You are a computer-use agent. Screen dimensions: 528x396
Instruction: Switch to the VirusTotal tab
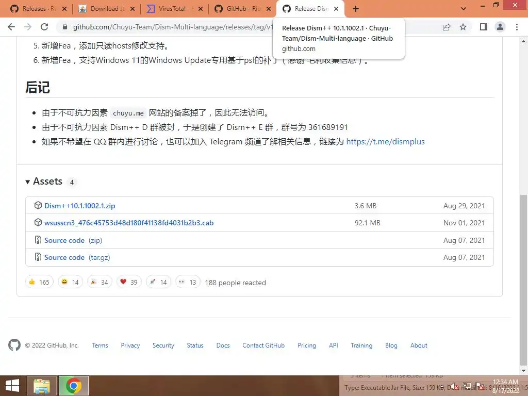pyautogui.click(x=173, y=9)
